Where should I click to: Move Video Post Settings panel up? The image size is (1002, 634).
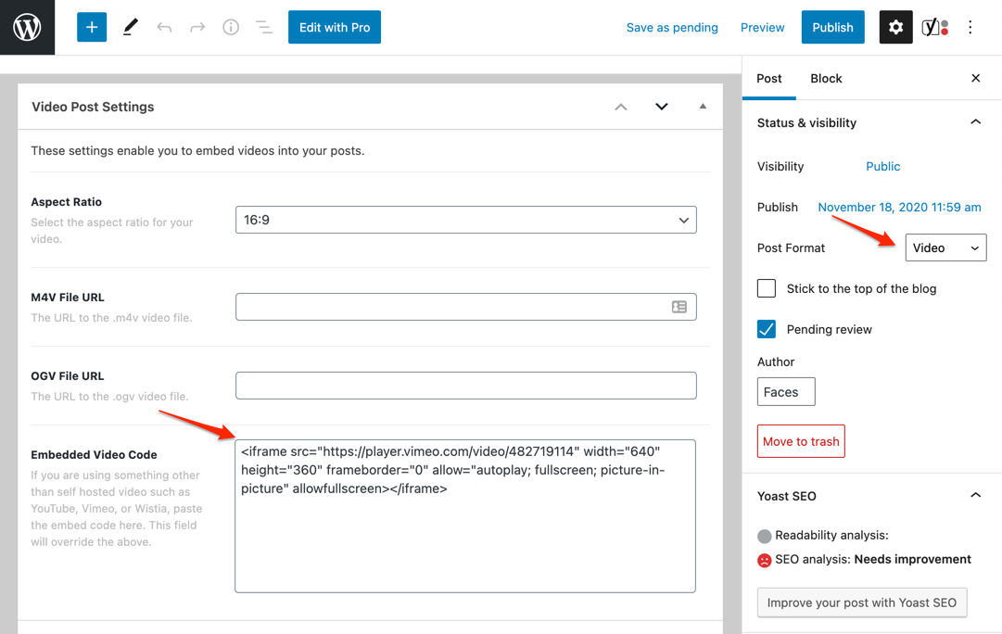620,107
